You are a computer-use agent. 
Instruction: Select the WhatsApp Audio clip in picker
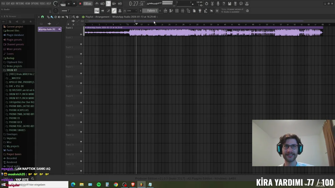click(49, 29)
